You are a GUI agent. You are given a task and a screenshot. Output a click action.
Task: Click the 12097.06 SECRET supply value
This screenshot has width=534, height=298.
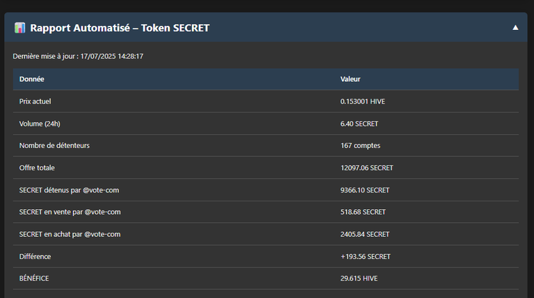(367, 167)
